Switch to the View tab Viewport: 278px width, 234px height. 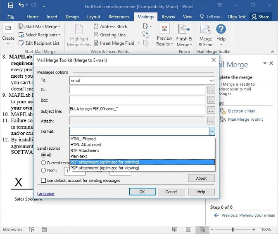(188, 17)
